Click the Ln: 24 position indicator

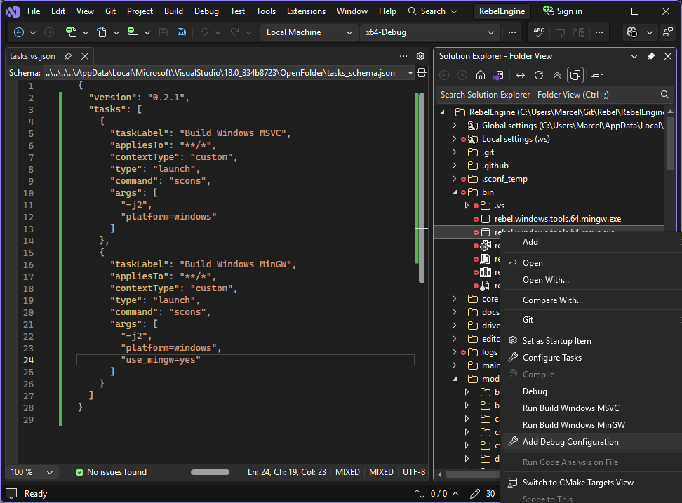(x=287, y=472)
